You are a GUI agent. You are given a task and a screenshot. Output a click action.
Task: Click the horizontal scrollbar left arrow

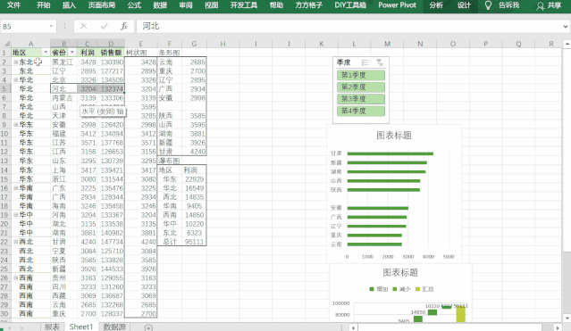(x=353, y=327)
